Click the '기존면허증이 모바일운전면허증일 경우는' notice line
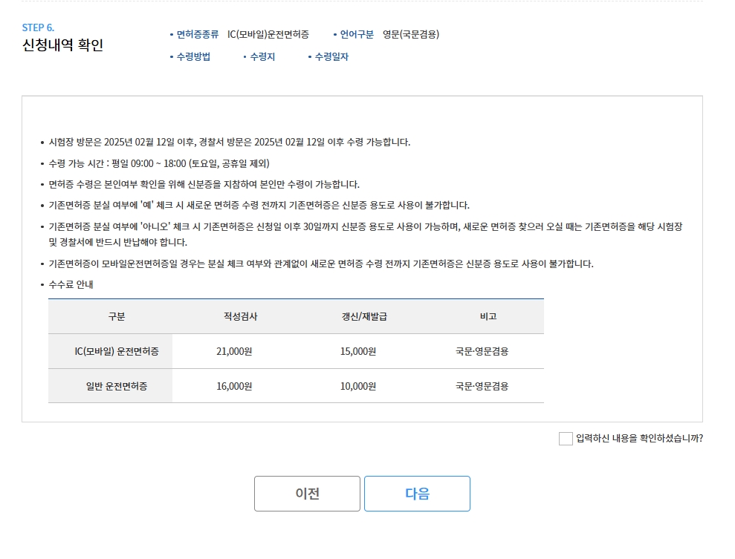 [321, 264]
